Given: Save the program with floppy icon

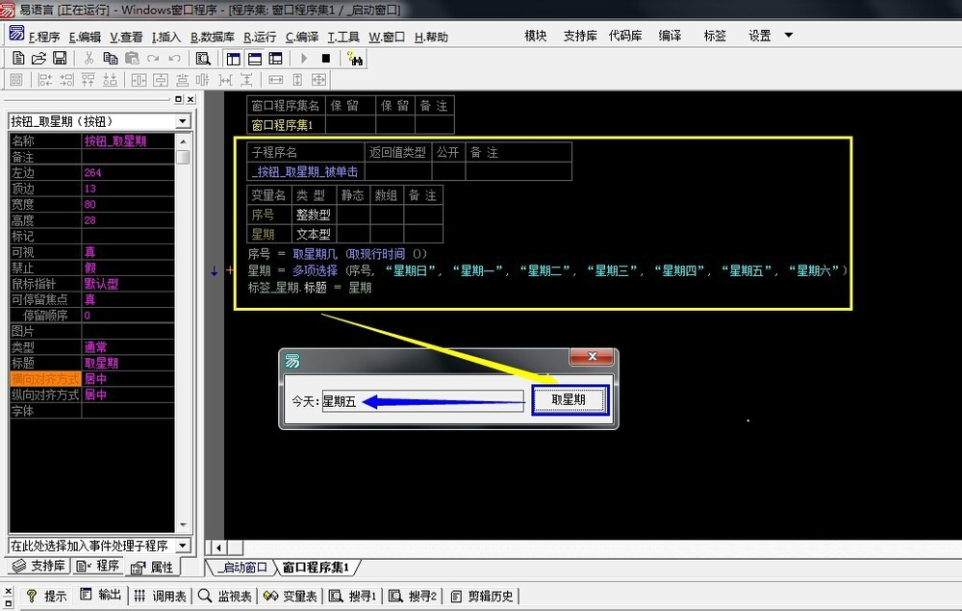Looking at the screenshot, I should tap(60, 59).
